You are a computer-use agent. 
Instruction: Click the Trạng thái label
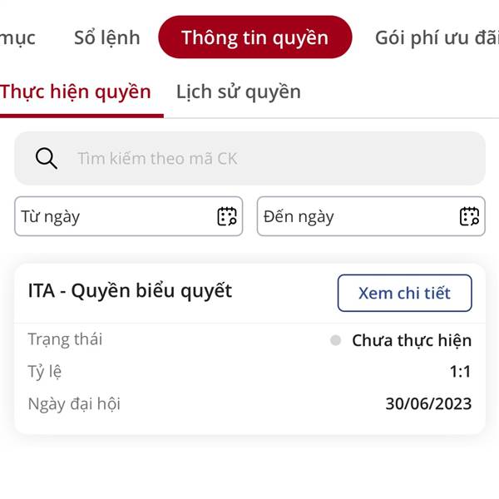[65, 339]
